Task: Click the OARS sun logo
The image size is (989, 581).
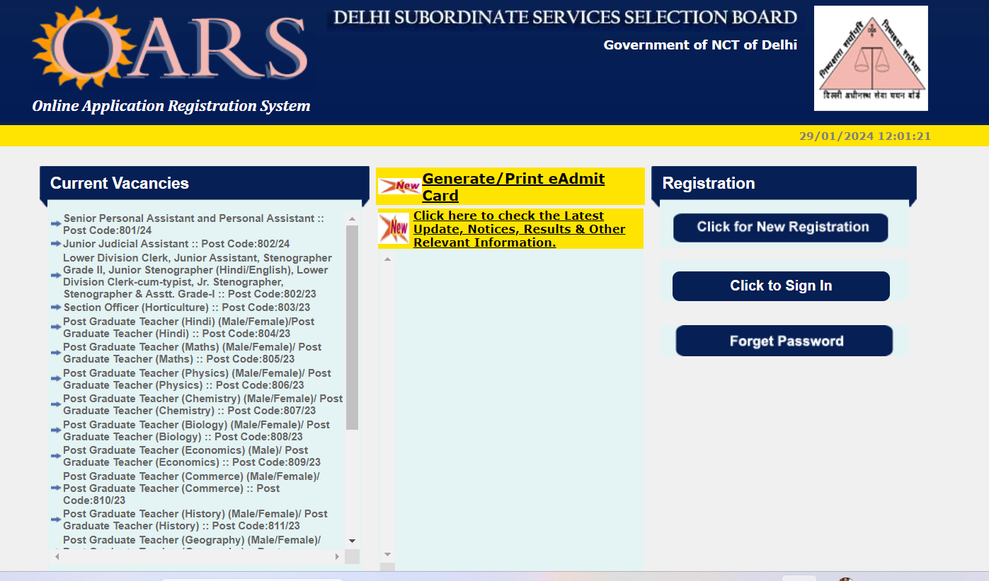Action: pyautogui.click(x=170, y=49)
